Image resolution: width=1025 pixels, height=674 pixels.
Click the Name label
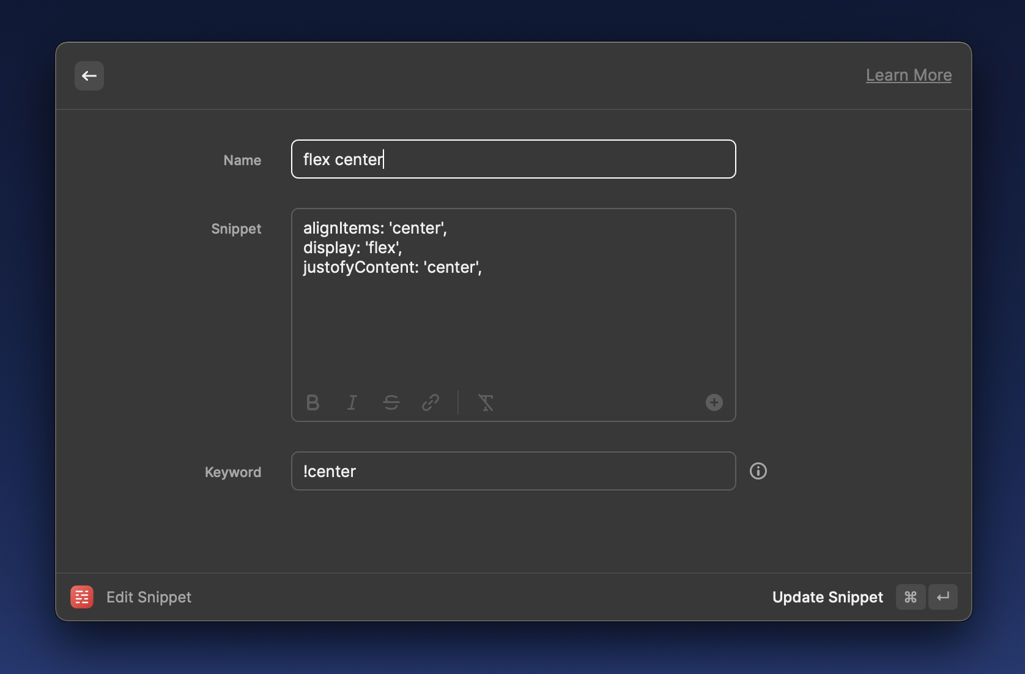(242, 160)
